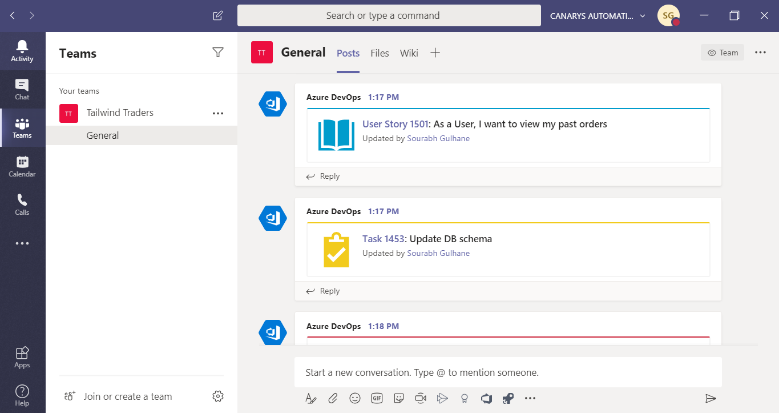Show more apps ellipsis in sidebar

22,243
